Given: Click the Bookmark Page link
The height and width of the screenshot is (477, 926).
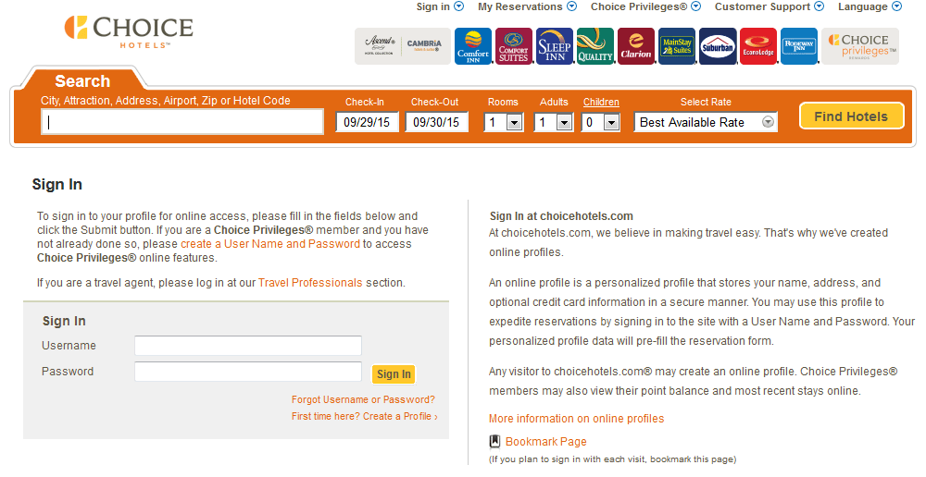Looking at the screenshot, I should tap(546, 442).
